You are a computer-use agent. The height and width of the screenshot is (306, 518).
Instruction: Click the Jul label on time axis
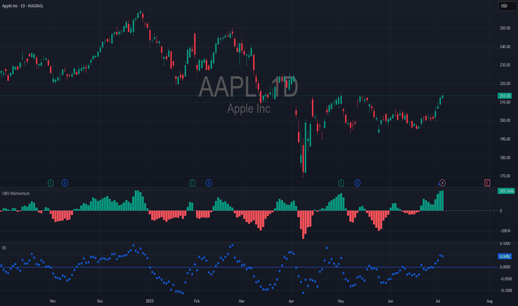(x=438, y=302)
